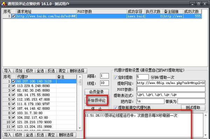Screen dimensions: 210x139
Task: Click the 成功字符 column header
Action: pyautogui.click(x=136, y=12)
